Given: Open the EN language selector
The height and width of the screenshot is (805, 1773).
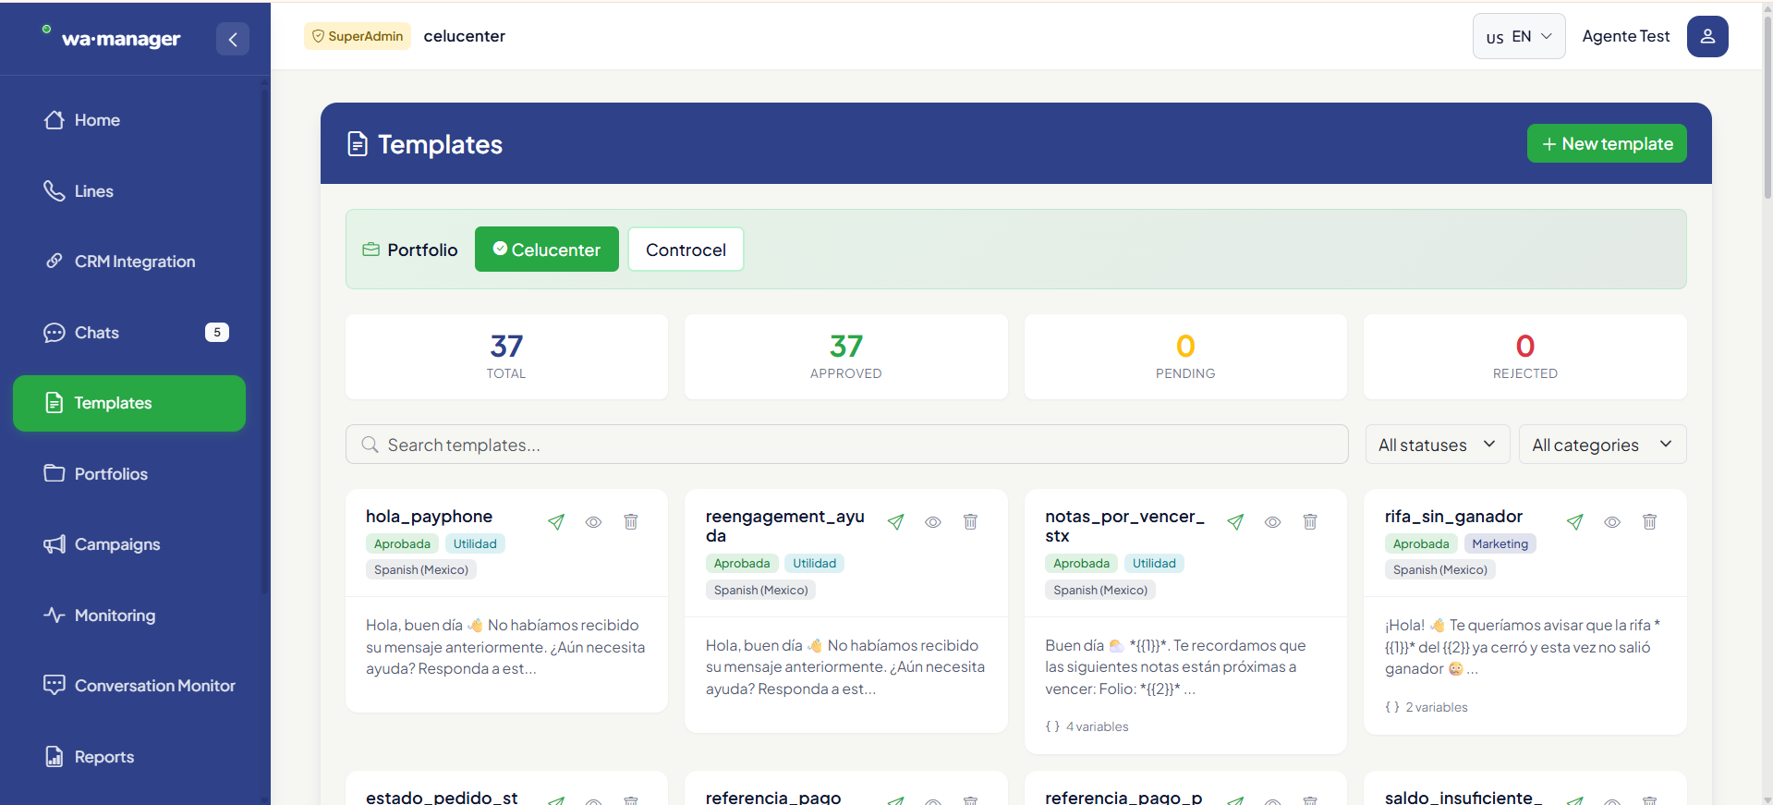Looking at the screenshot, I should point(1519,37).
